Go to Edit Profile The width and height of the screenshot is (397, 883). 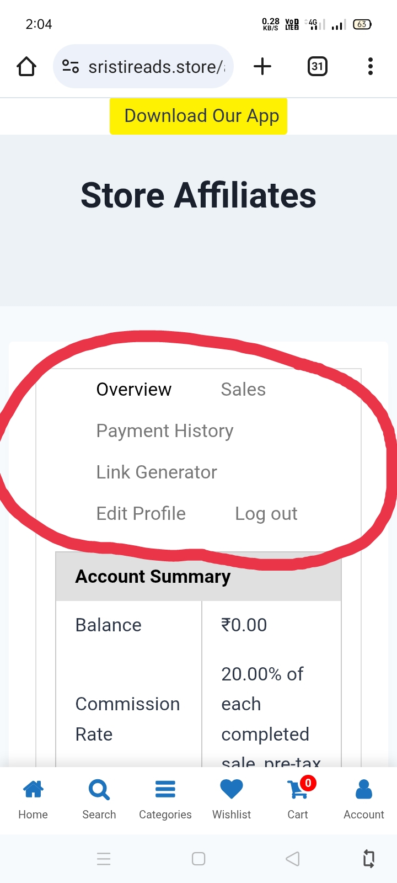[x=141, y=514]
